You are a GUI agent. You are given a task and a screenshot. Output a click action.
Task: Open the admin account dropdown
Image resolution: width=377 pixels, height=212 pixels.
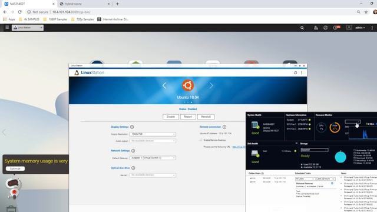tap(360, 28)
